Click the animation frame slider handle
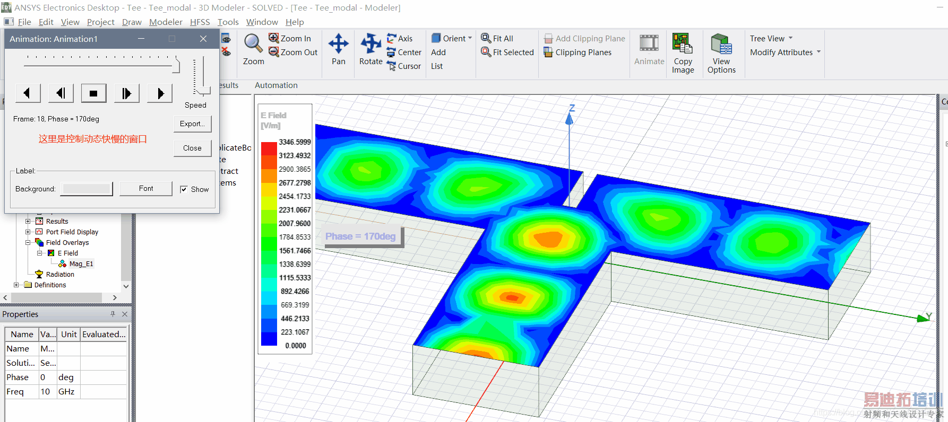 pyautogui.click(x=177, y=66)
